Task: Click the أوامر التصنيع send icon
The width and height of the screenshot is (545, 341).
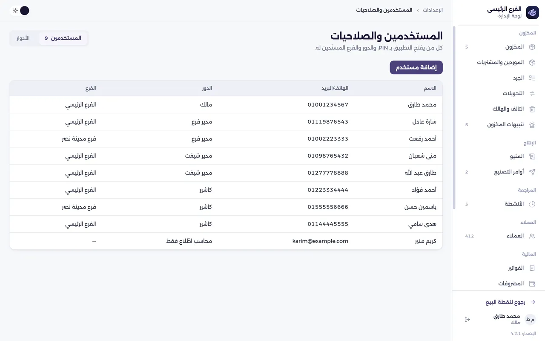Action: [532, 172]
